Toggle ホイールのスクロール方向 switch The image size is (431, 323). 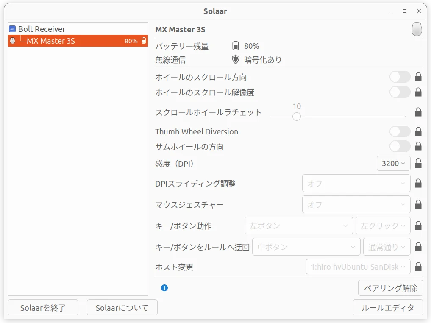click(x=400, y=77)
